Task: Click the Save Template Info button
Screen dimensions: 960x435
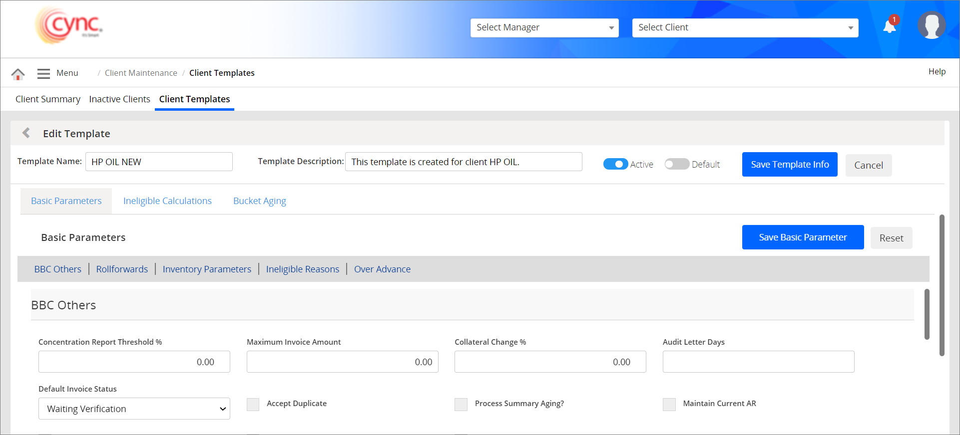Action: pos(789,165)
